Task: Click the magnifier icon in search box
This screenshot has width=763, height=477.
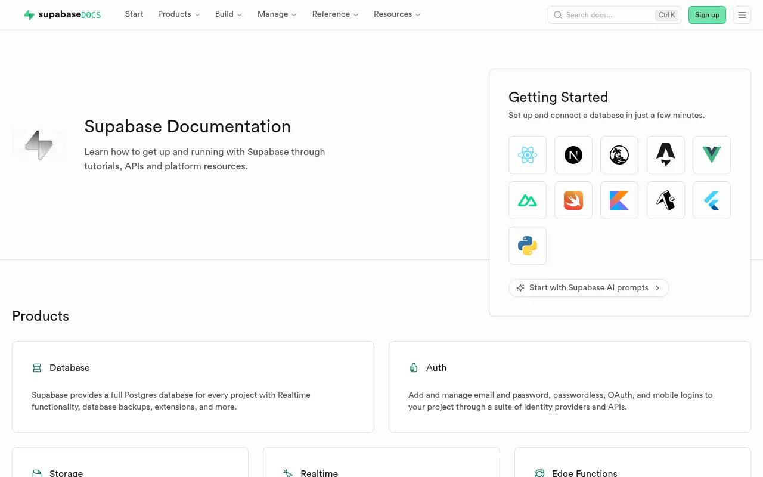Action: [558, 15]
